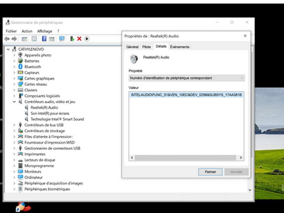Scan for hardware changes via monitor icon
This screenshot has height=213, width=284.
click(62, 39)
